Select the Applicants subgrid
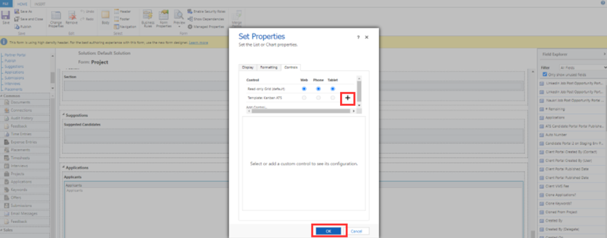Image resolution: width=607 pixels, height=238 pixels. [293, 209]
